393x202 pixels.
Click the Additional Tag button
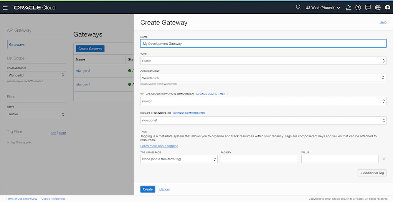tap(372, 173)
